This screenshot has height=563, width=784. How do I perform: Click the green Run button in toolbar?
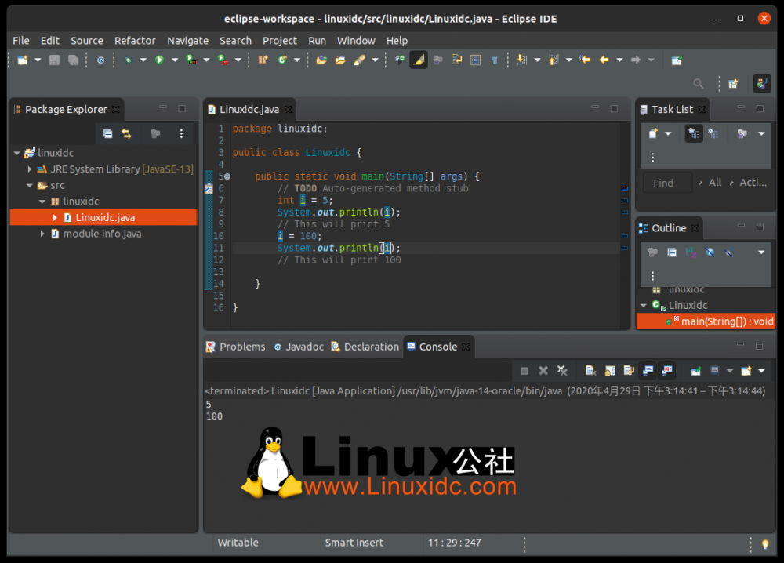[159, 60]
